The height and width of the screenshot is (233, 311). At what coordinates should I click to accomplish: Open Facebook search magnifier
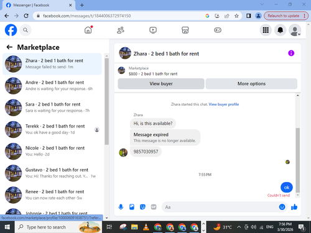point(26,30)
